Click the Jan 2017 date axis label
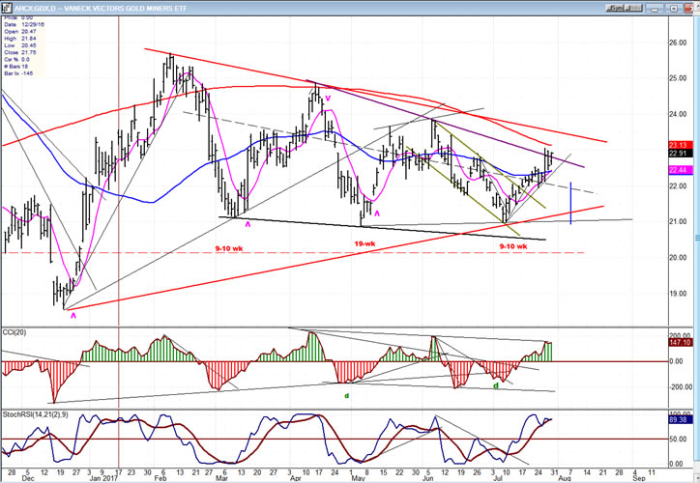The width and height of the screenshot is (700, 483). [101, 476]
